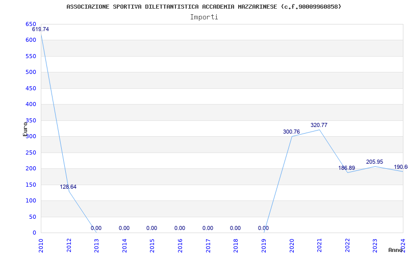Click the 2023 year tick label
The image size is (408, 255).
pyautogui.click(x=375, y=245)
